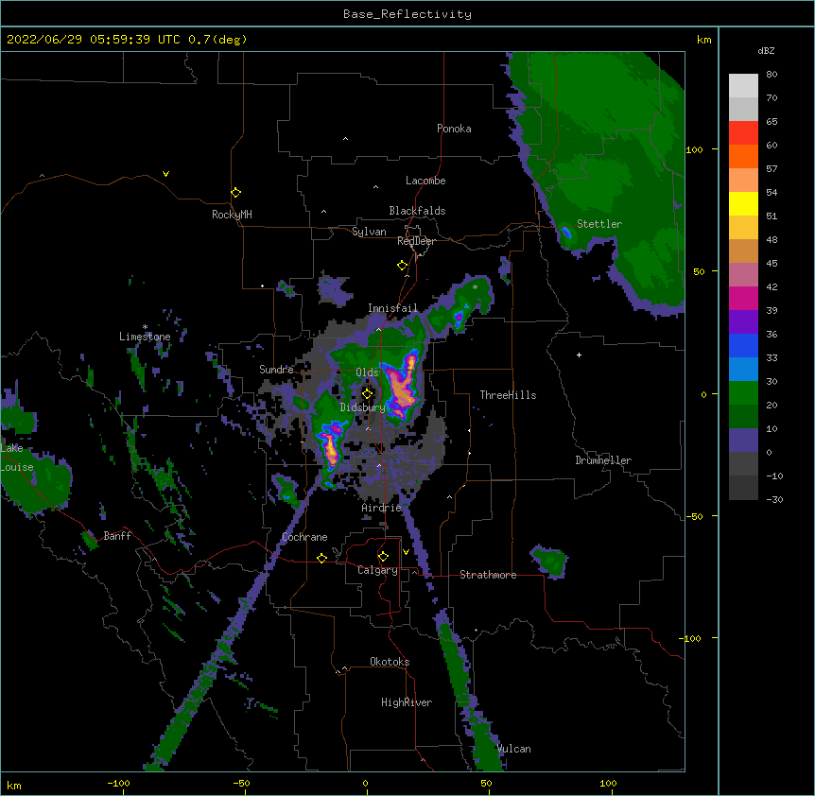Pick the slate-purple 0-10 dBZ legend swatch
This screenshot has width=815, height=796.
click(x=743, y=441)
